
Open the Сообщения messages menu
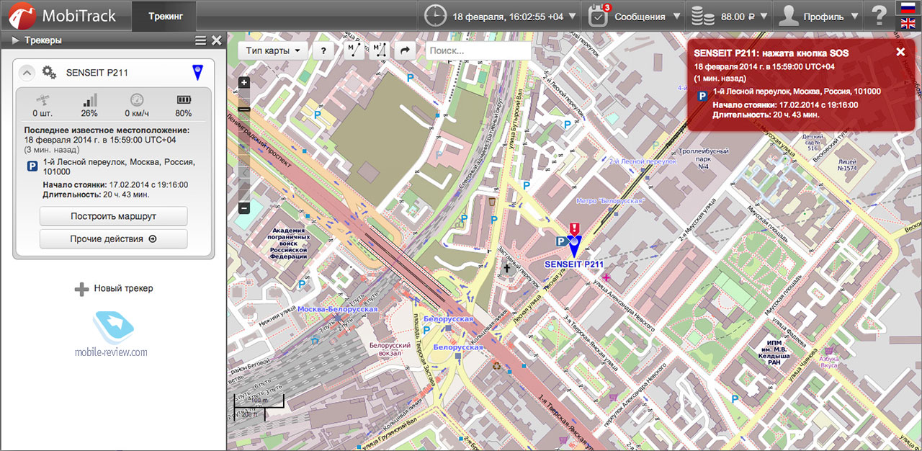pos(635,15)
